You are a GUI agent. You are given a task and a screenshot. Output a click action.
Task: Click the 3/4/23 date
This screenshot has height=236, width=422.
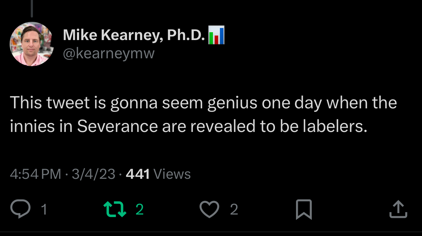pyautogui.click(x=93, y=174)
